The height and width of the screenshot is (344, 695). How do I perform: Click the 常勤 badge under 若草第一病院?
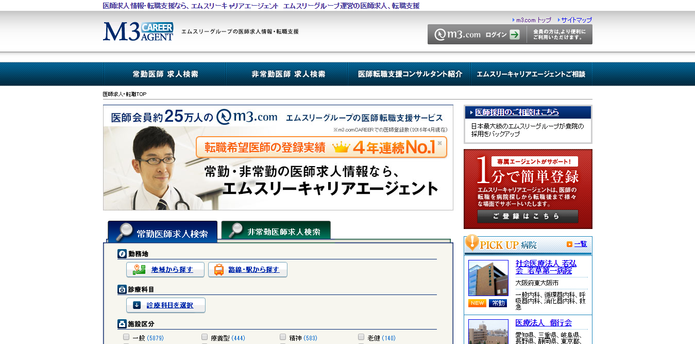click(x=498, y=303)
